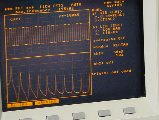
Task: Toggle the averaging OFF setting
Action: [109, 39]
